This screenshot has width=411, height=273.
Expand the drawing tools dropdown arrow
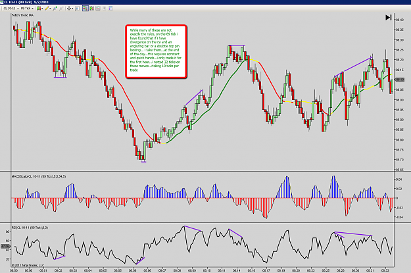pos(50,9)
